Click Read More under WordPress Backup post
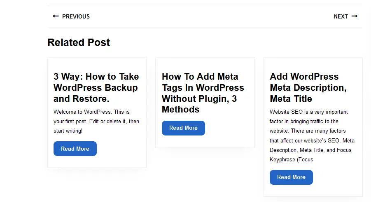 pos(75,149)
